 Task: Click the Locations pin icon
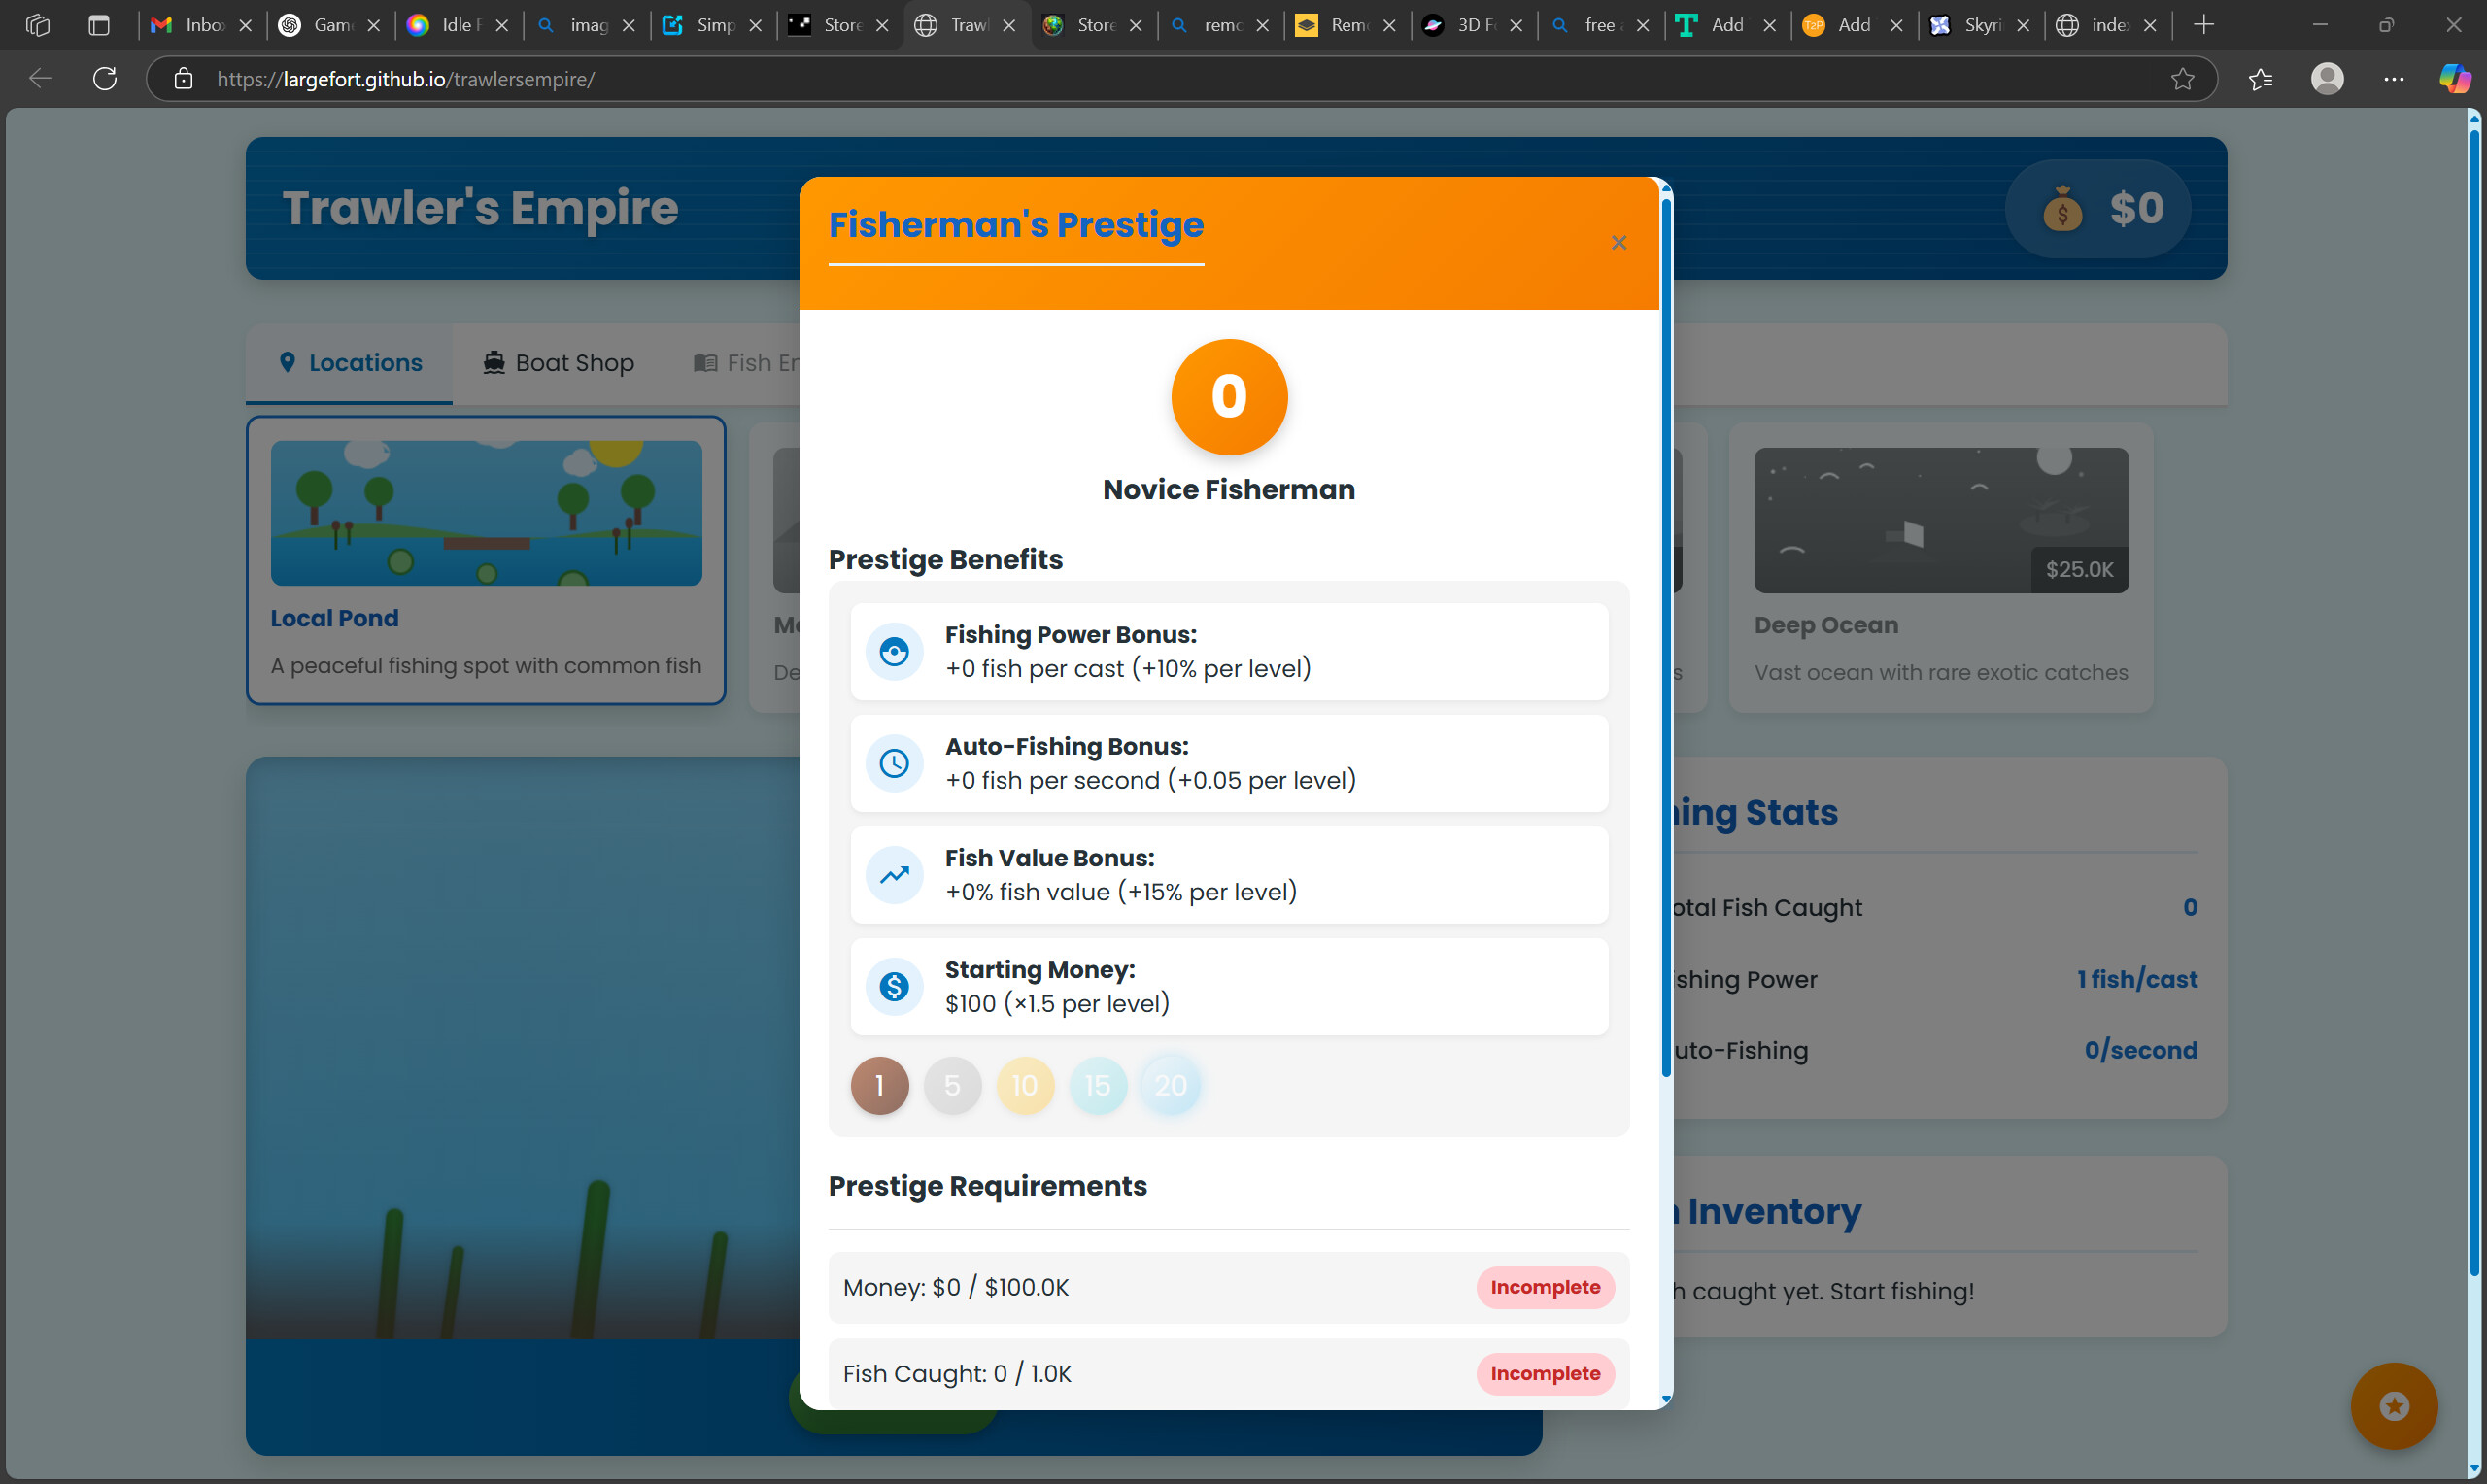(288, 362)
